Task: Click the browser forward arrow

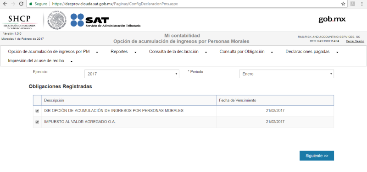Action: tap(13, 4)
